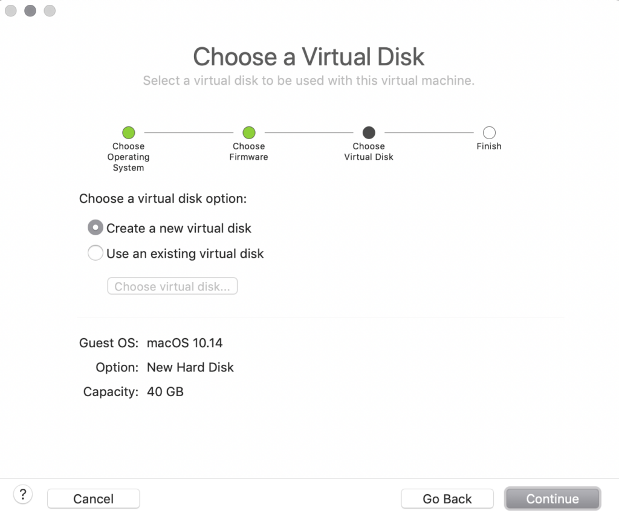Screen dimensions: 619x519
Task: Click the Choose Operating System step circle
Action: coord(128,132)
